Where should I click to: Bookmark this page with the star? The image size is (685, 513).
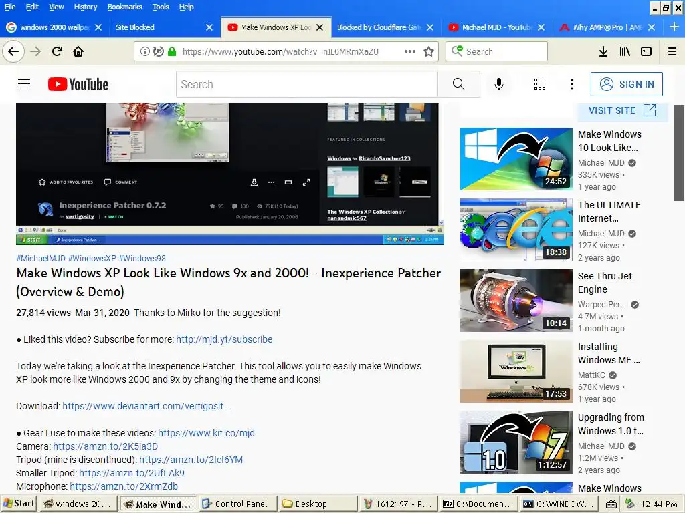coord(429,51)
